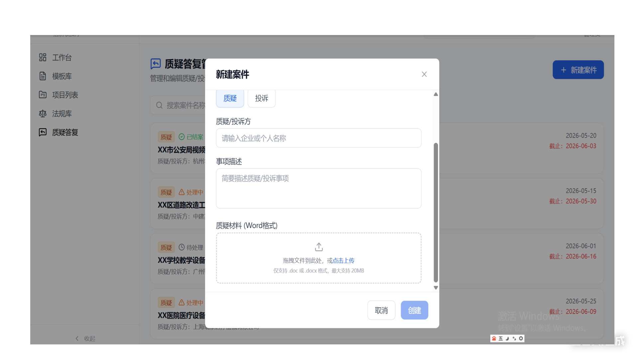This screenshot has height=358, width=638.
Task: Select the 投诉 type tab in dialog
Action: click(262, 98)
